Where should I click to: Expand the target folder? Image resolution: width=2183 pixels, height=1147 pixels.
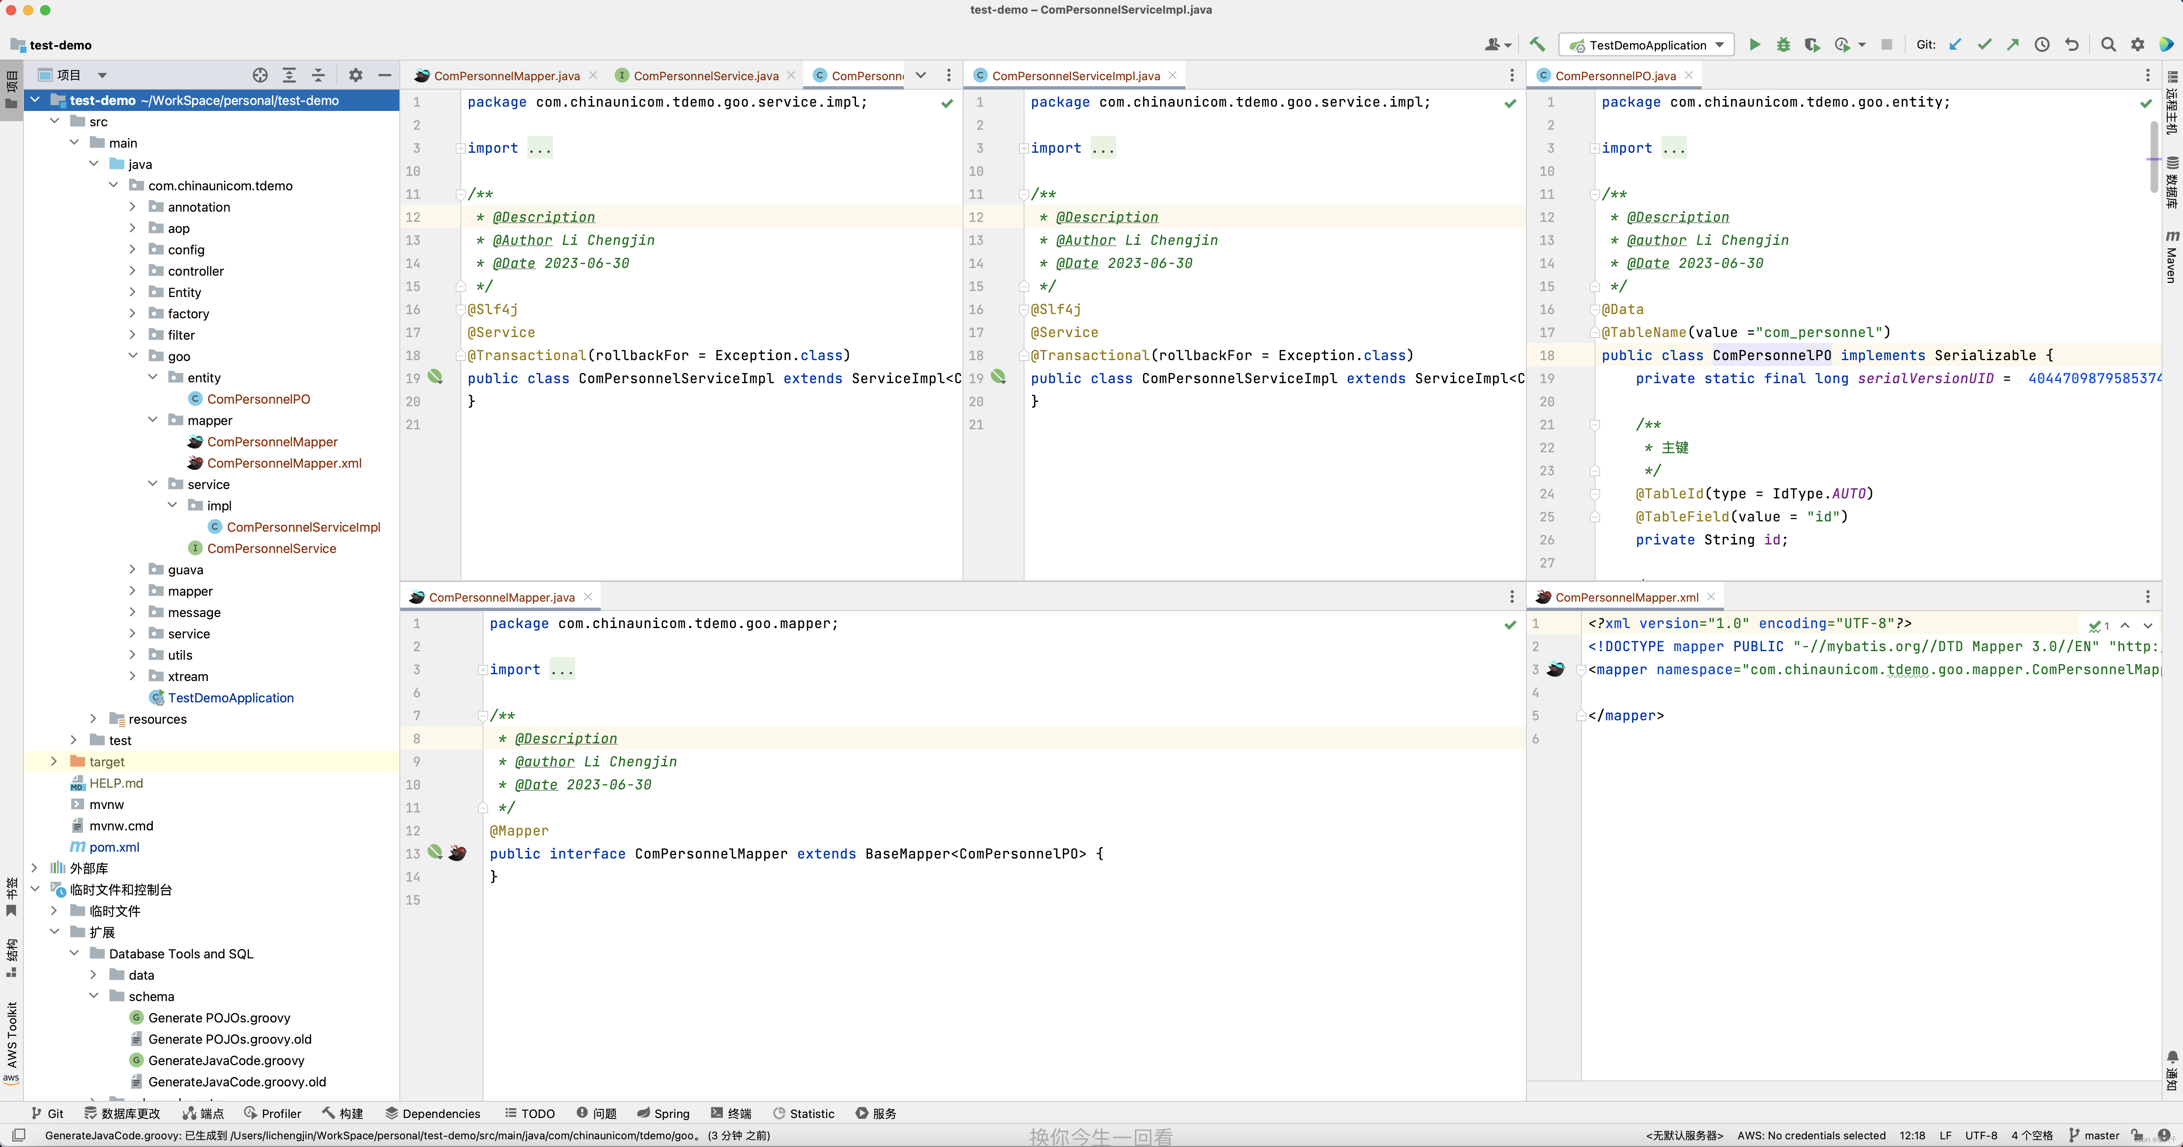click(54, 761)
